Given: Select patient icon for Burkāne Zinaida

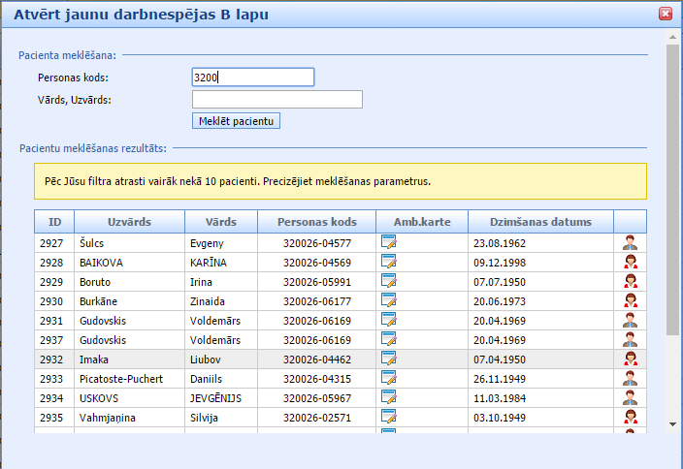Looking at the screenshot, I should point(630,300).
